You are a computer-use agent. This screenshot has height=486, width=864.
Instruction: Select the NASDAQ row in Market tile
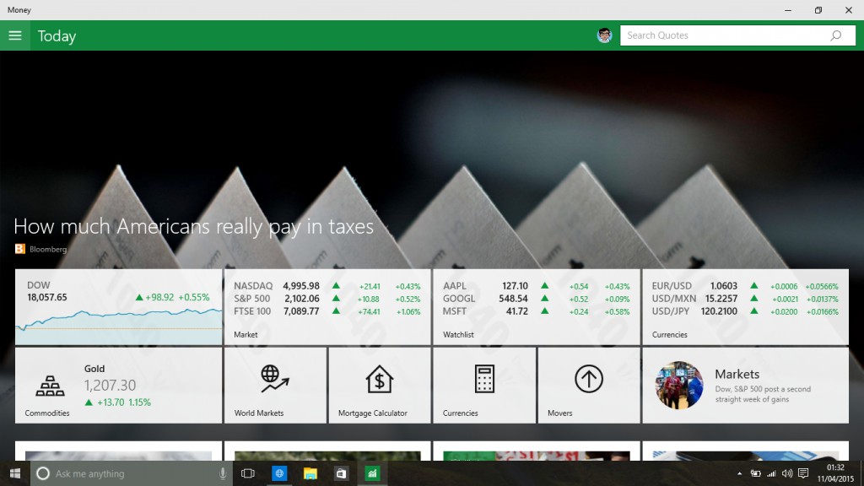point(327,286)
